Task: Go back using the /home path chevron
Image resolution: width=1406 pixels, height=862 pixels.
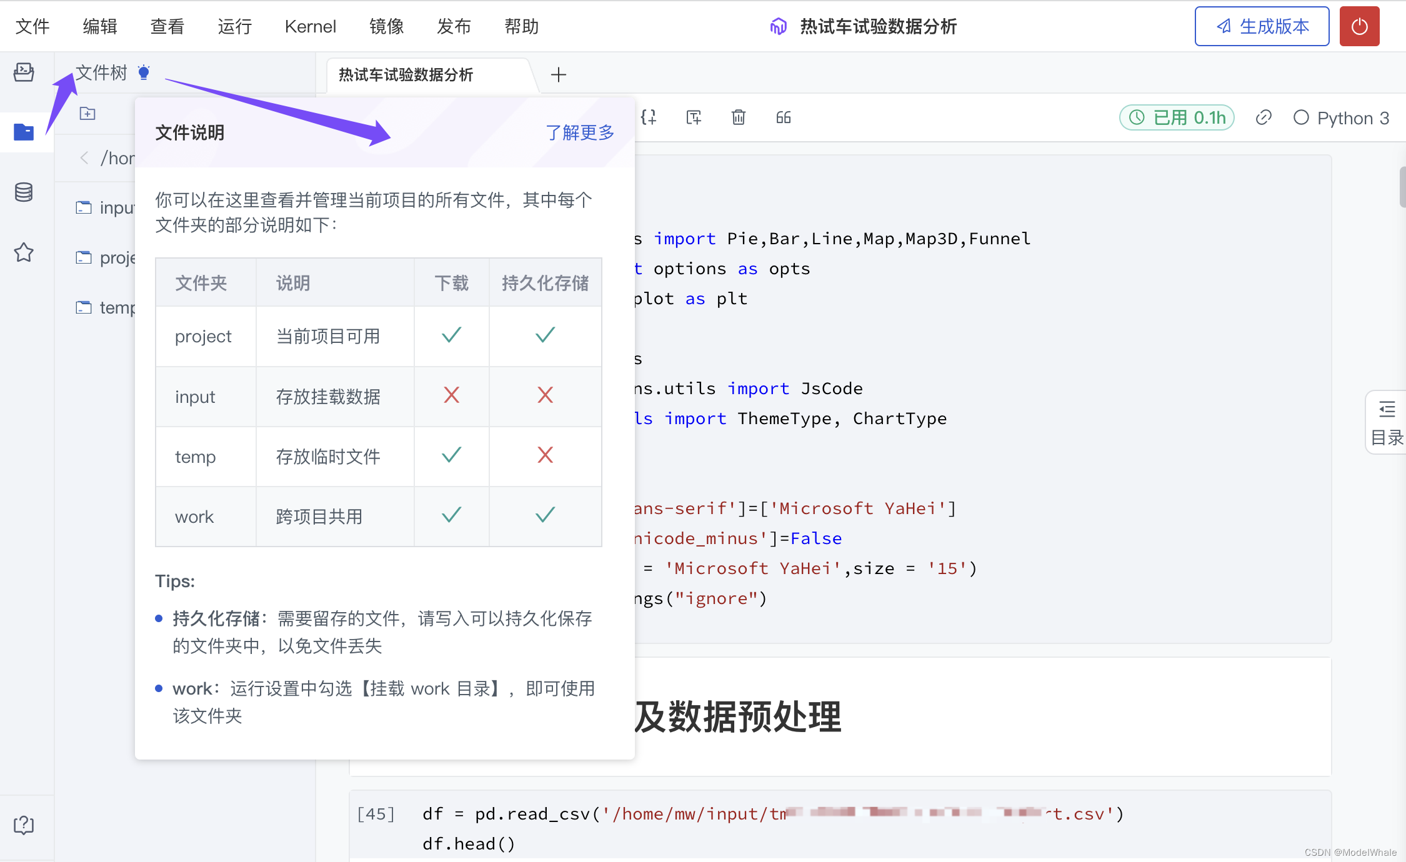Action: (84, 158)
